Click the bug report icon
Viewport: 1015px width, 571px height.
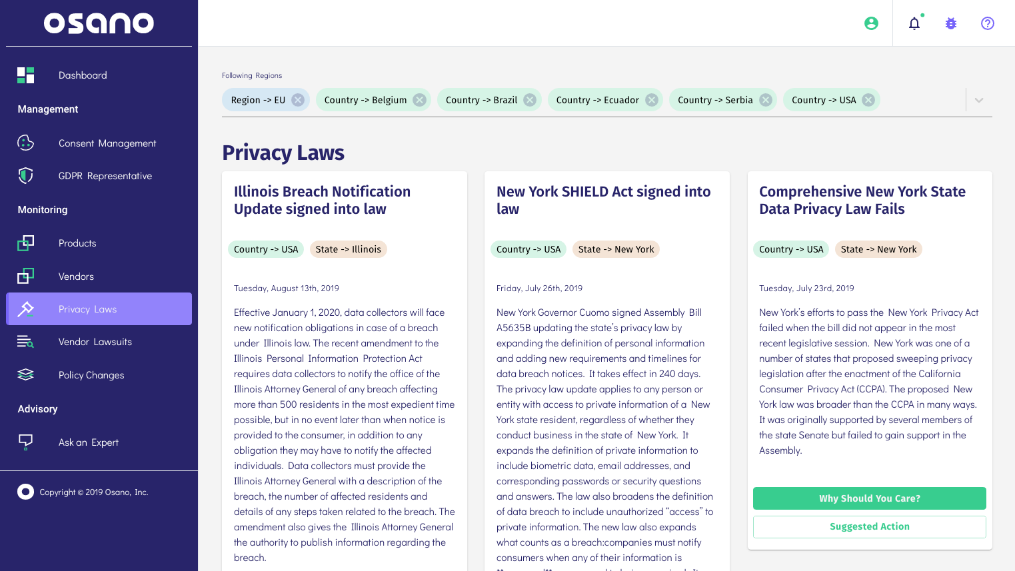tap(950, 23)
